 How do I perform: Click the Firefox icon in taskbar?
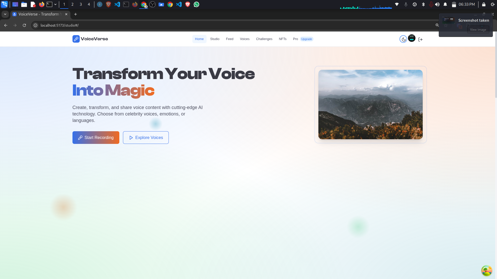42,4
